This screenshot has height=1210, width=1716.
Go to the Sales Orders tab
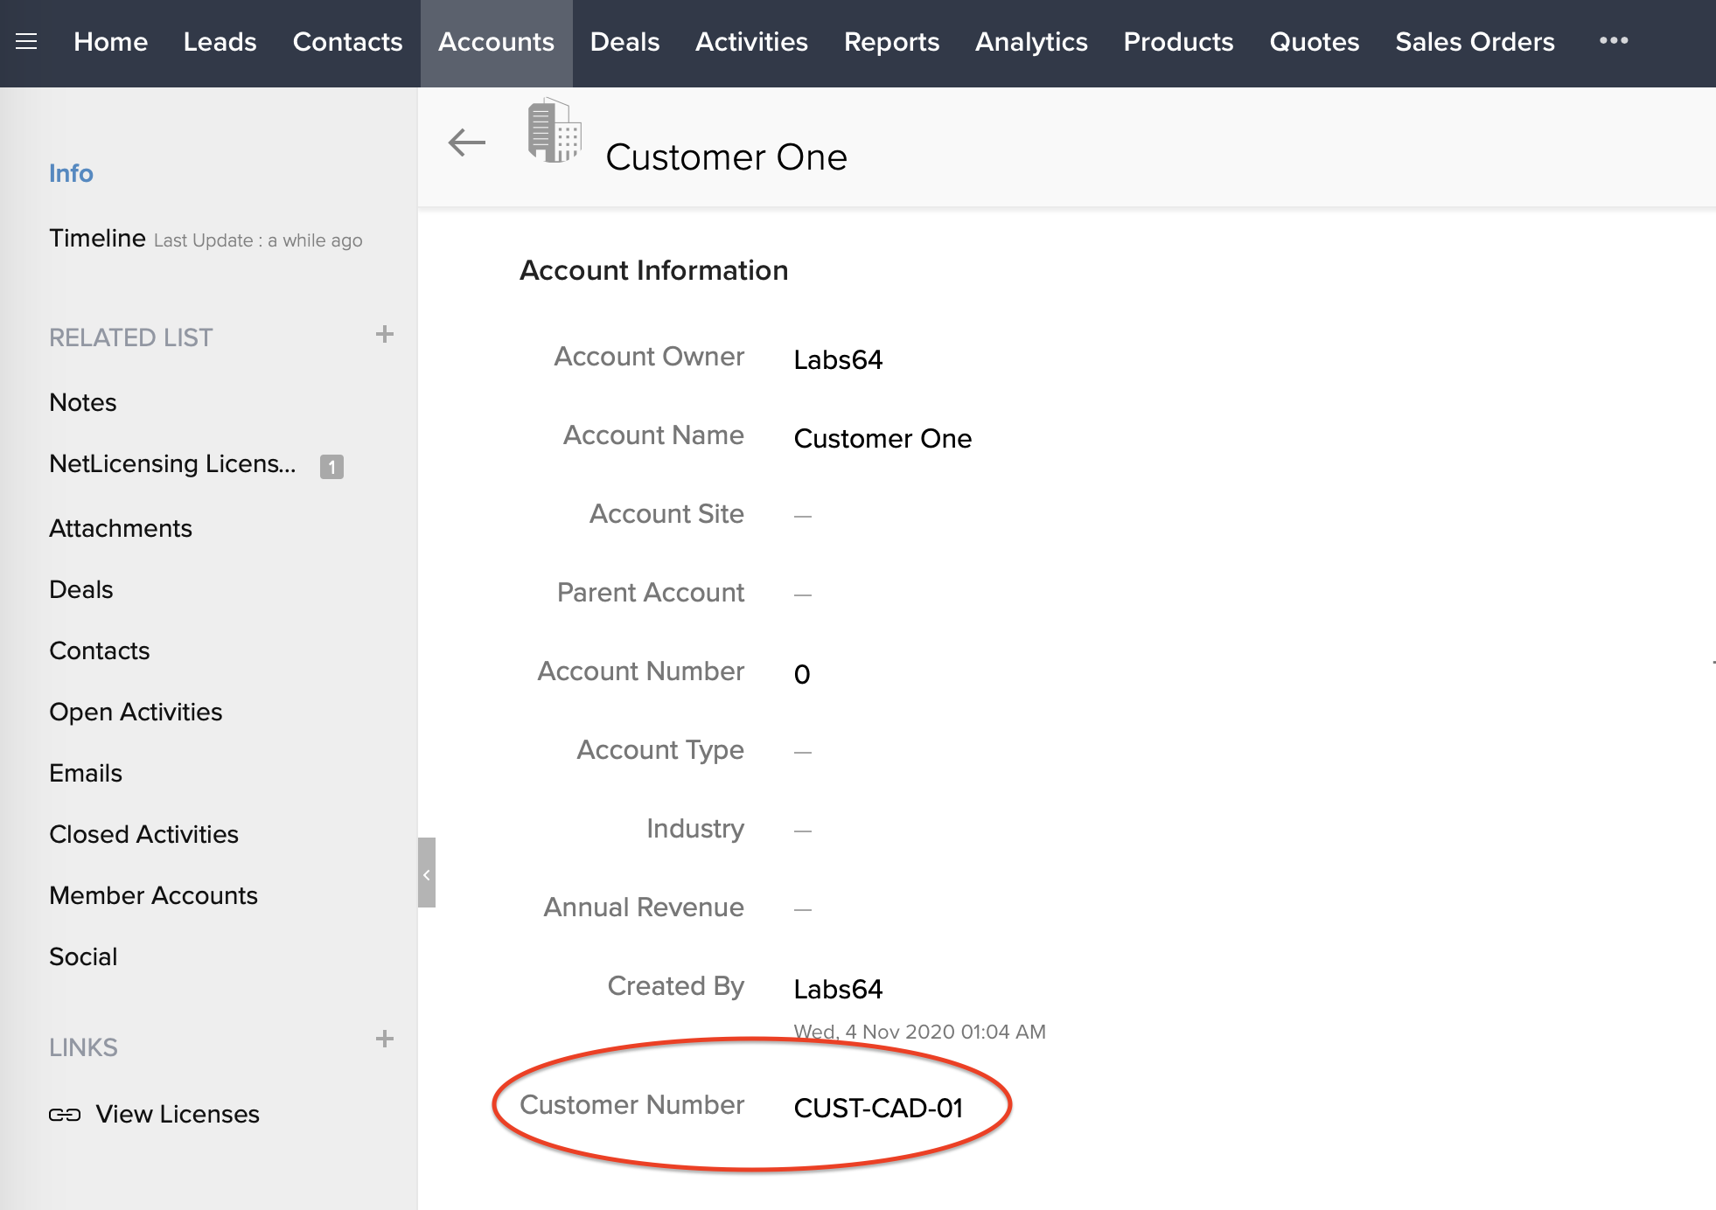1474,42
